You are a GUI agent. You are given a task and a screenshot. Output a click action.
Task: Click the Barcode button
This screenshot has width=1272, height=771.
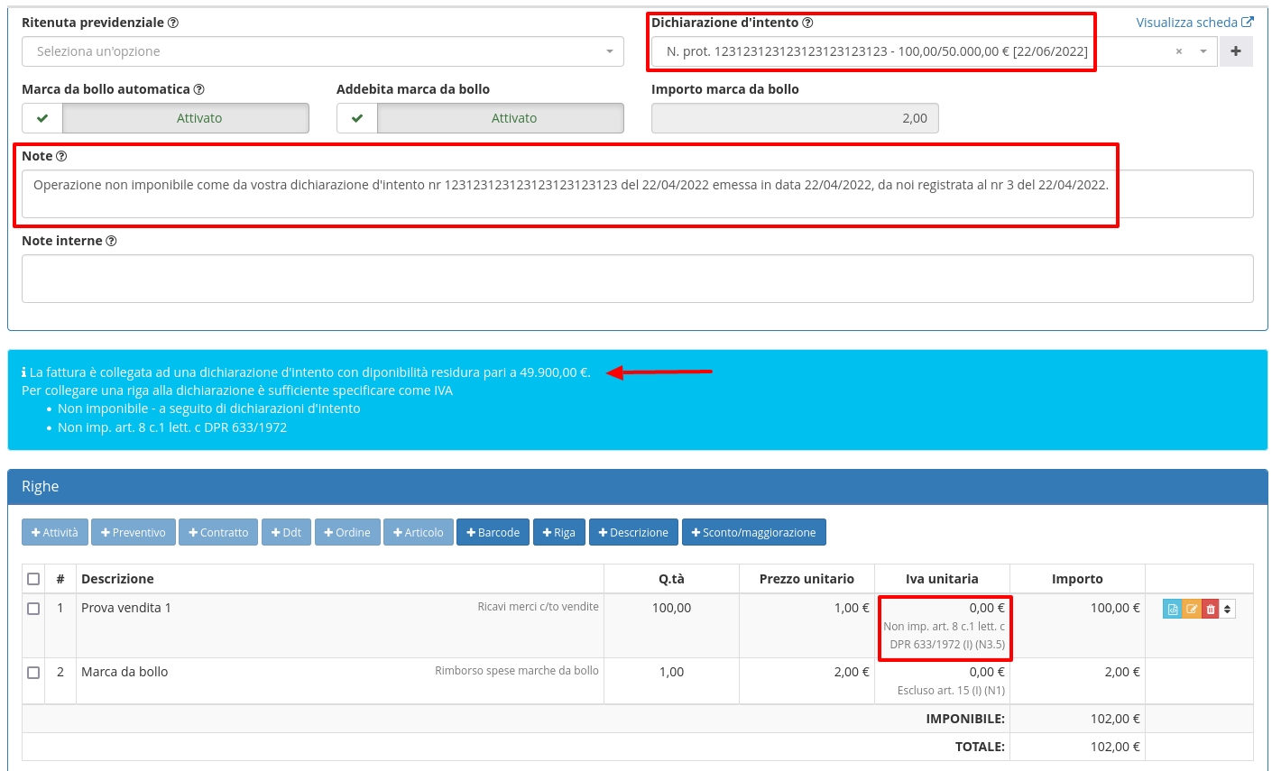(493, 532)
